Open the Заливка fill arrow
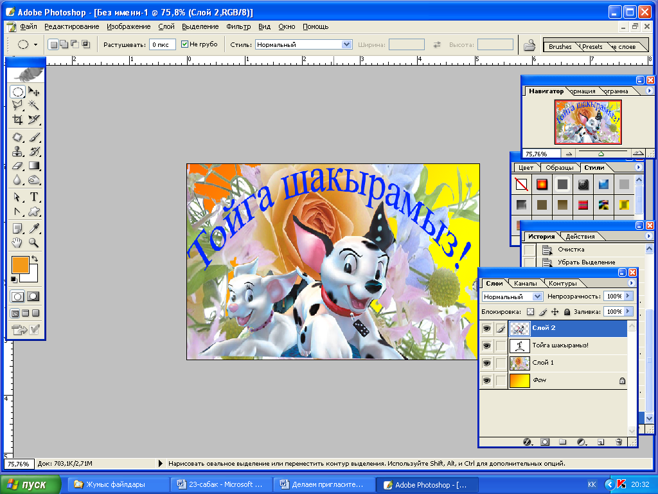This screenshot has height=494, width=658. click(x=628, y=311)
